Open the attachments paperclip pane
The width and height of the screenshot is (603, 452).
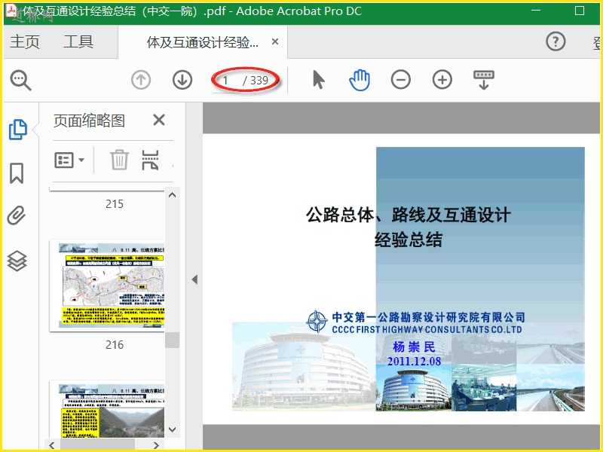pos(17,215)
